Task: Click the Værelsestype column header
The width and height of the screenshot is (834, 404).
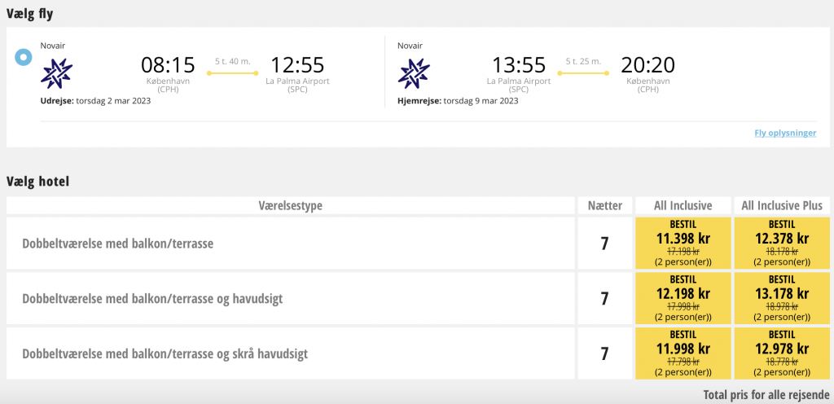Action: 291,206
